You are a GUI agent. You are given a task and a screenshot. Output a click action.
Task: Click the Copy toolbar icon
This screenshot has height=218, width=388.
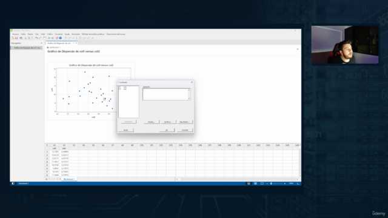(28, 38)
